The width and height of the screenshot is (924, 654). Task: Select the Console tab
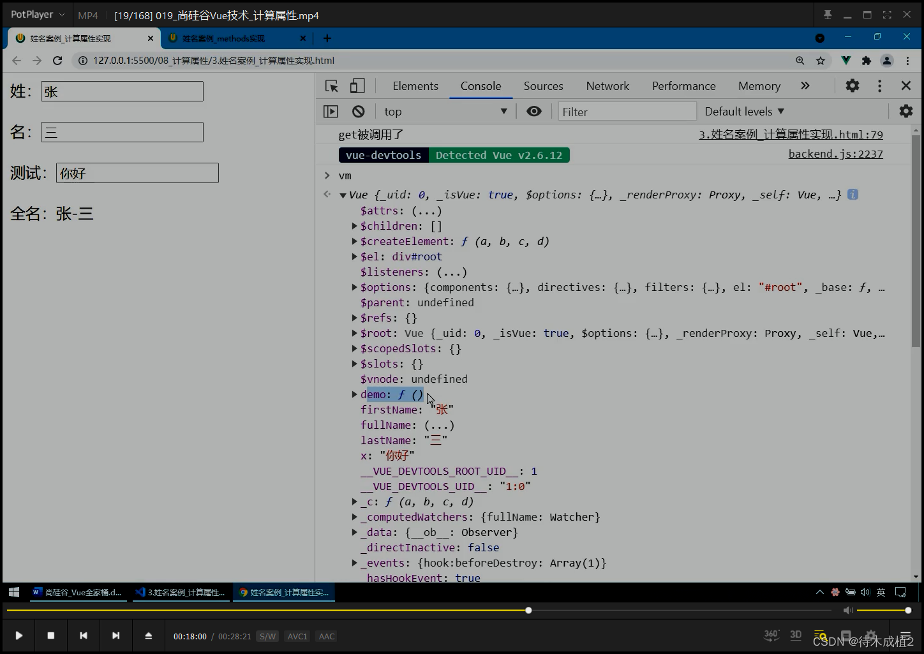point(481,86)
